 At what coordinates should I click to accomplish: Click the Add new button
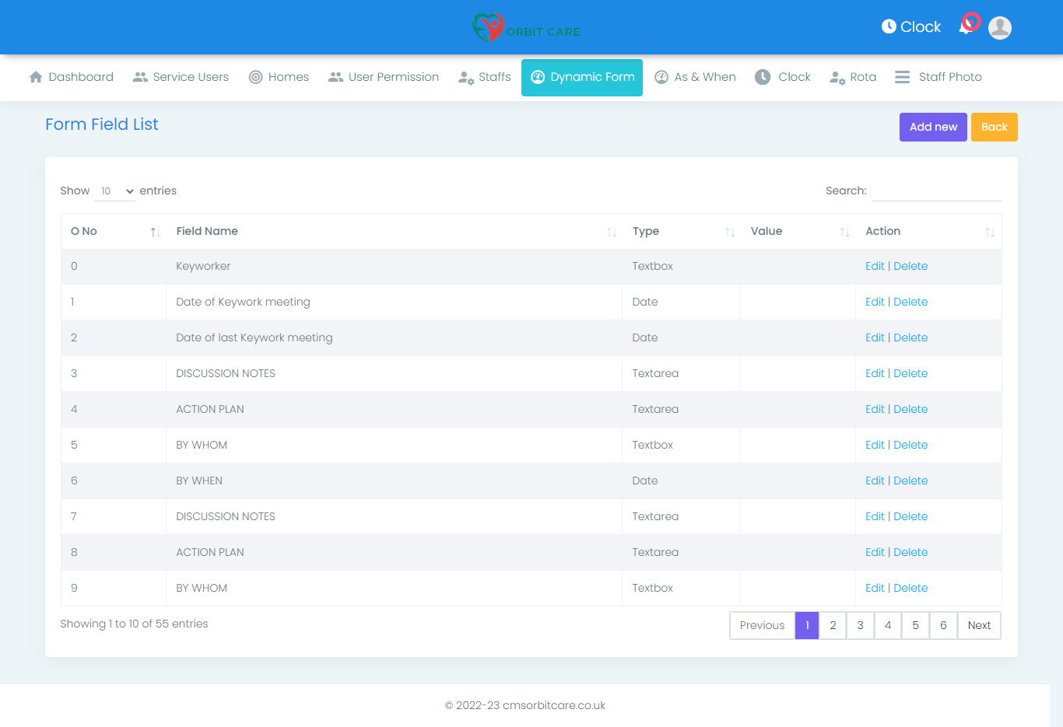pyautogui.click(x=933, y=127)
